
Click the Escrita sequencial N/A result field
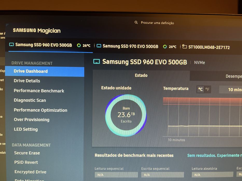click(163, 175)
